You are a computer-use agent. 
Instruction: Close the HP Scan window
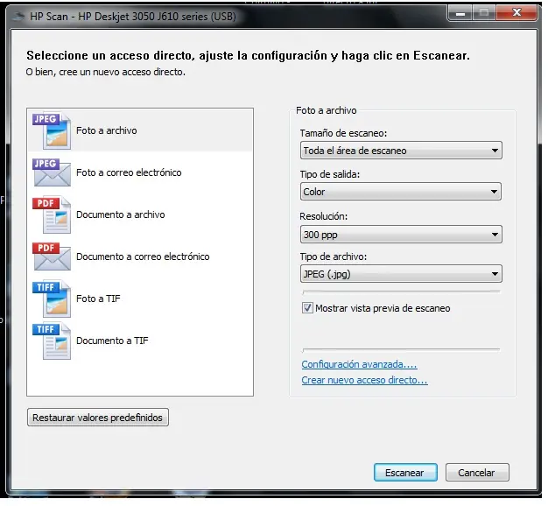pyautogui.click(x=516, y=13)
